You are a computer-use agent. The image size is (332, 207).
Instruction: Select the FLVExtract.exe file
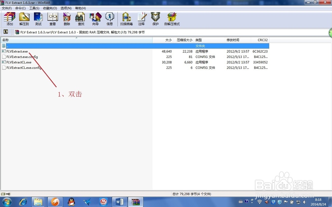[x=17, y=51]
